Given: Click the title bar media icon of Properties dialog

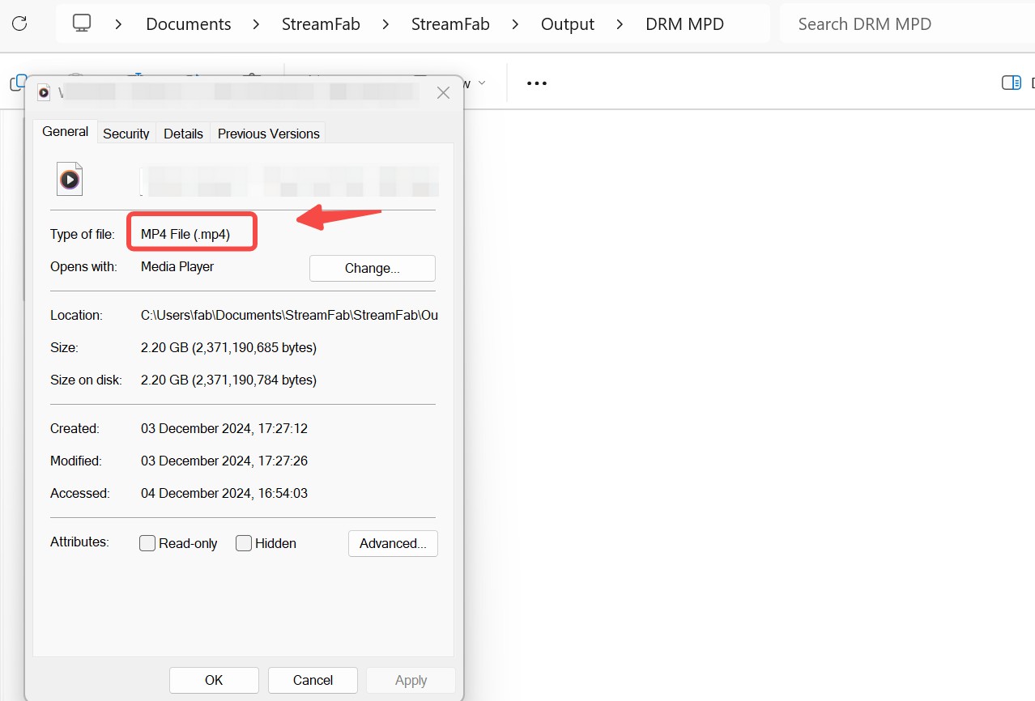Looking at the screenshot, I should tap(44, 92).
